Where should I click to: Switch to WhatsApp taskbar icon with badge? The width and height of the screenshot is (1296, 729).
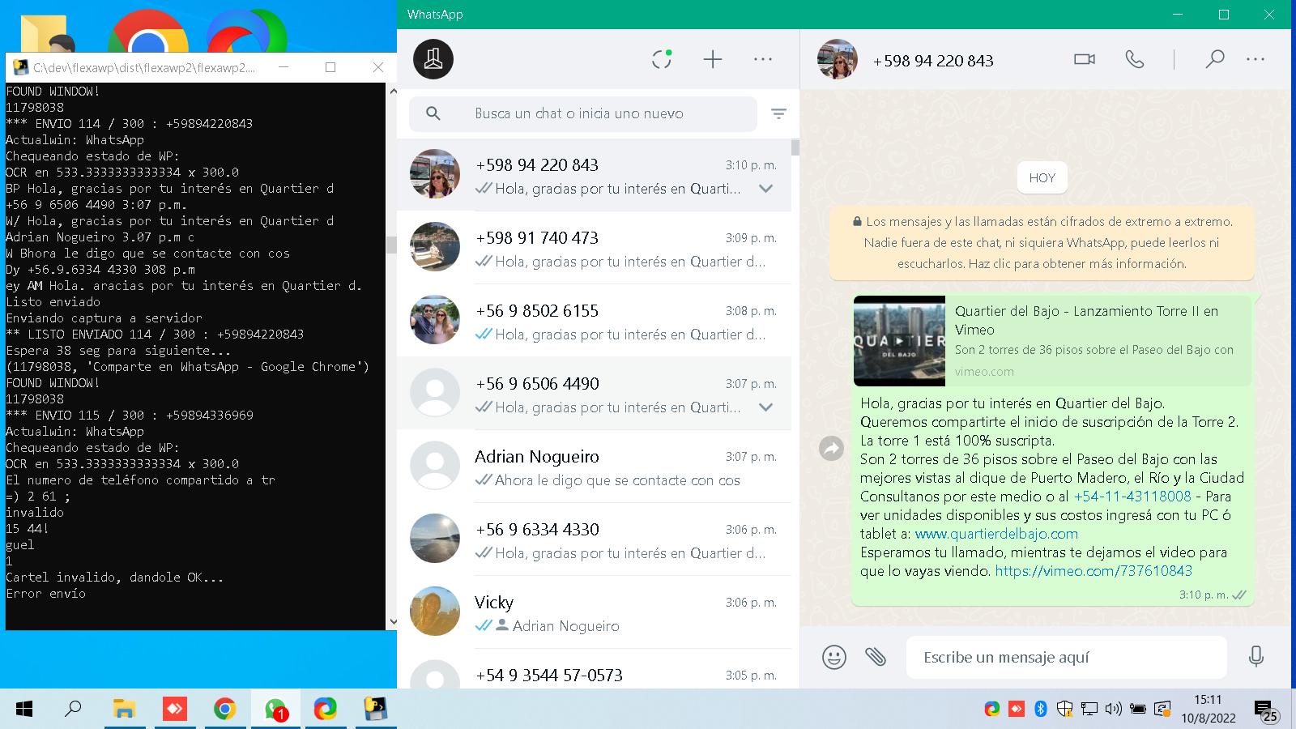pyautogui.click(x=275, y=710)
